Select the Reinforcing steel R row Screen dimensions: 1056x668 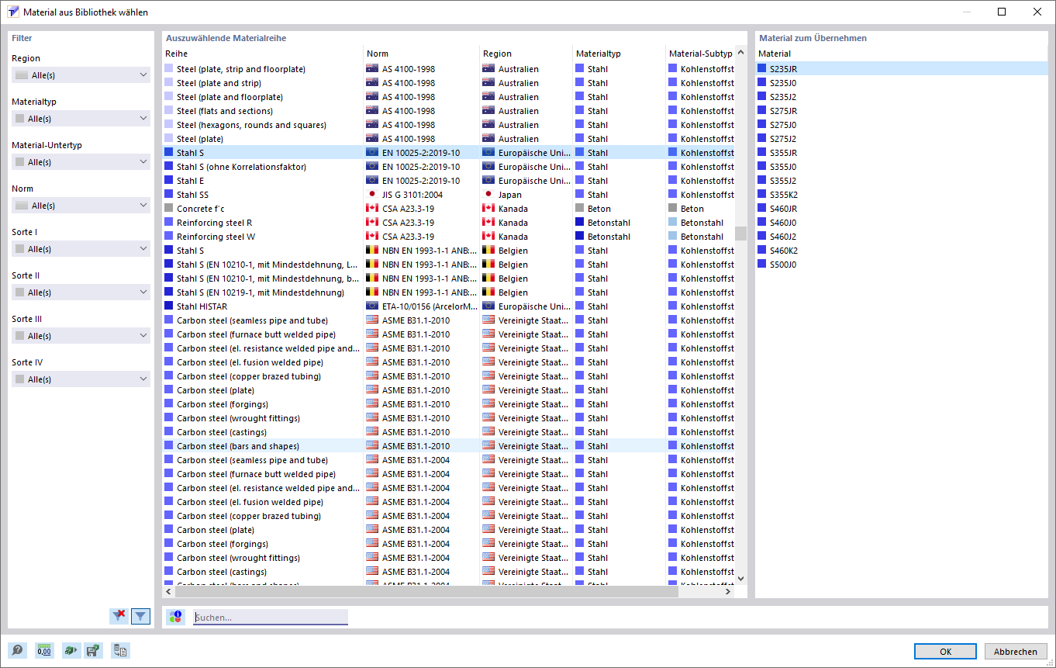point(449,223)
